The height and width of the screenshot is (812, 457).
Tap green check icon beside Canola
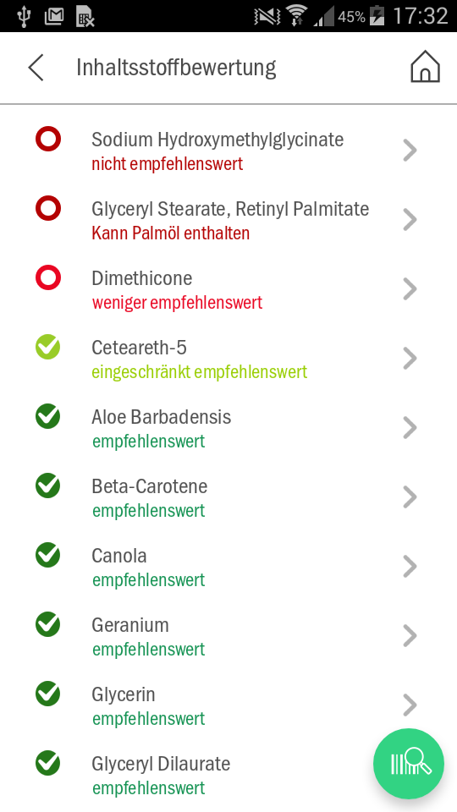point(48,555)
